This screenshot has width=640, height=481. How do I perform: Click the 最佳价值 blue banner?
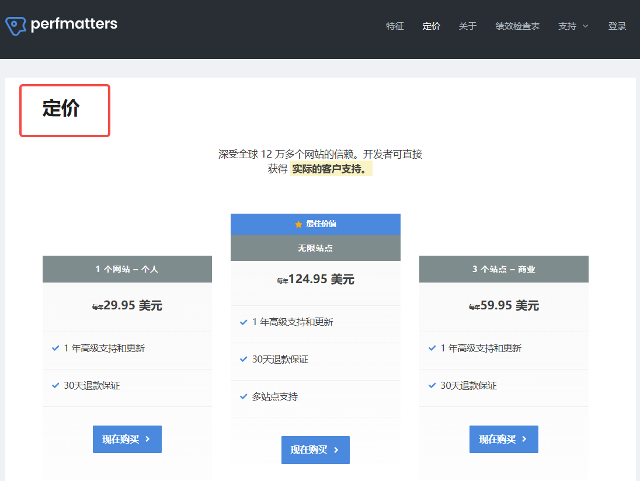click(315, 224)
